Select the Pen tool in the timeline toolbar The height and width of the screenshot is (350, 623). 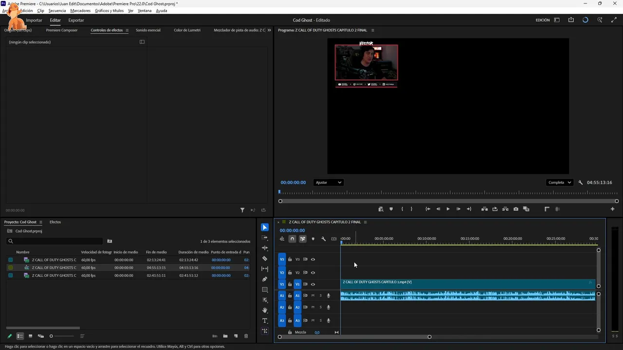(265, 279)
